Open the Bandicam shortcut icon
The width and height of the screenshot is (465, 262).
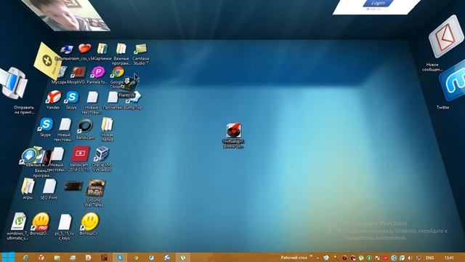pos(86,126)
